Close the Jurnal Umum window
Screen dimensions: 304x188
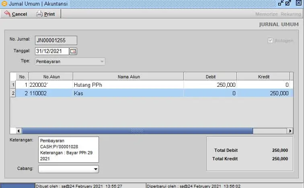[298, 3]
